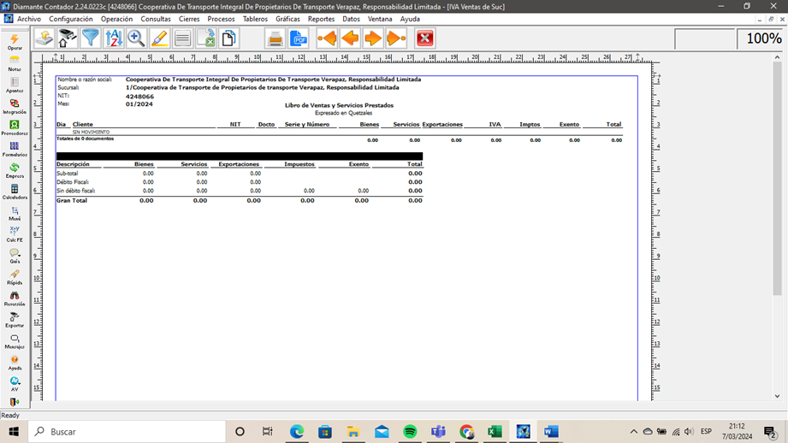Jump to first page arrow

(x=327, y=38)
